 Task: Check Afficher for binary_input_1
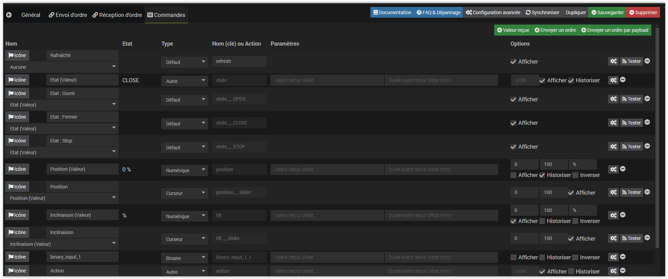pos(513,258)
